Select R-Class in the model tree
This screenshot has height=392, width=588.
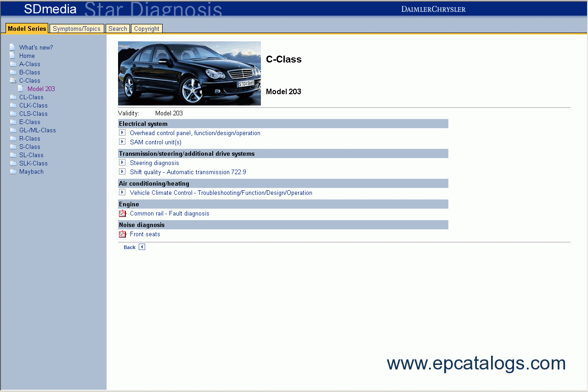click(x=30, y=138)
